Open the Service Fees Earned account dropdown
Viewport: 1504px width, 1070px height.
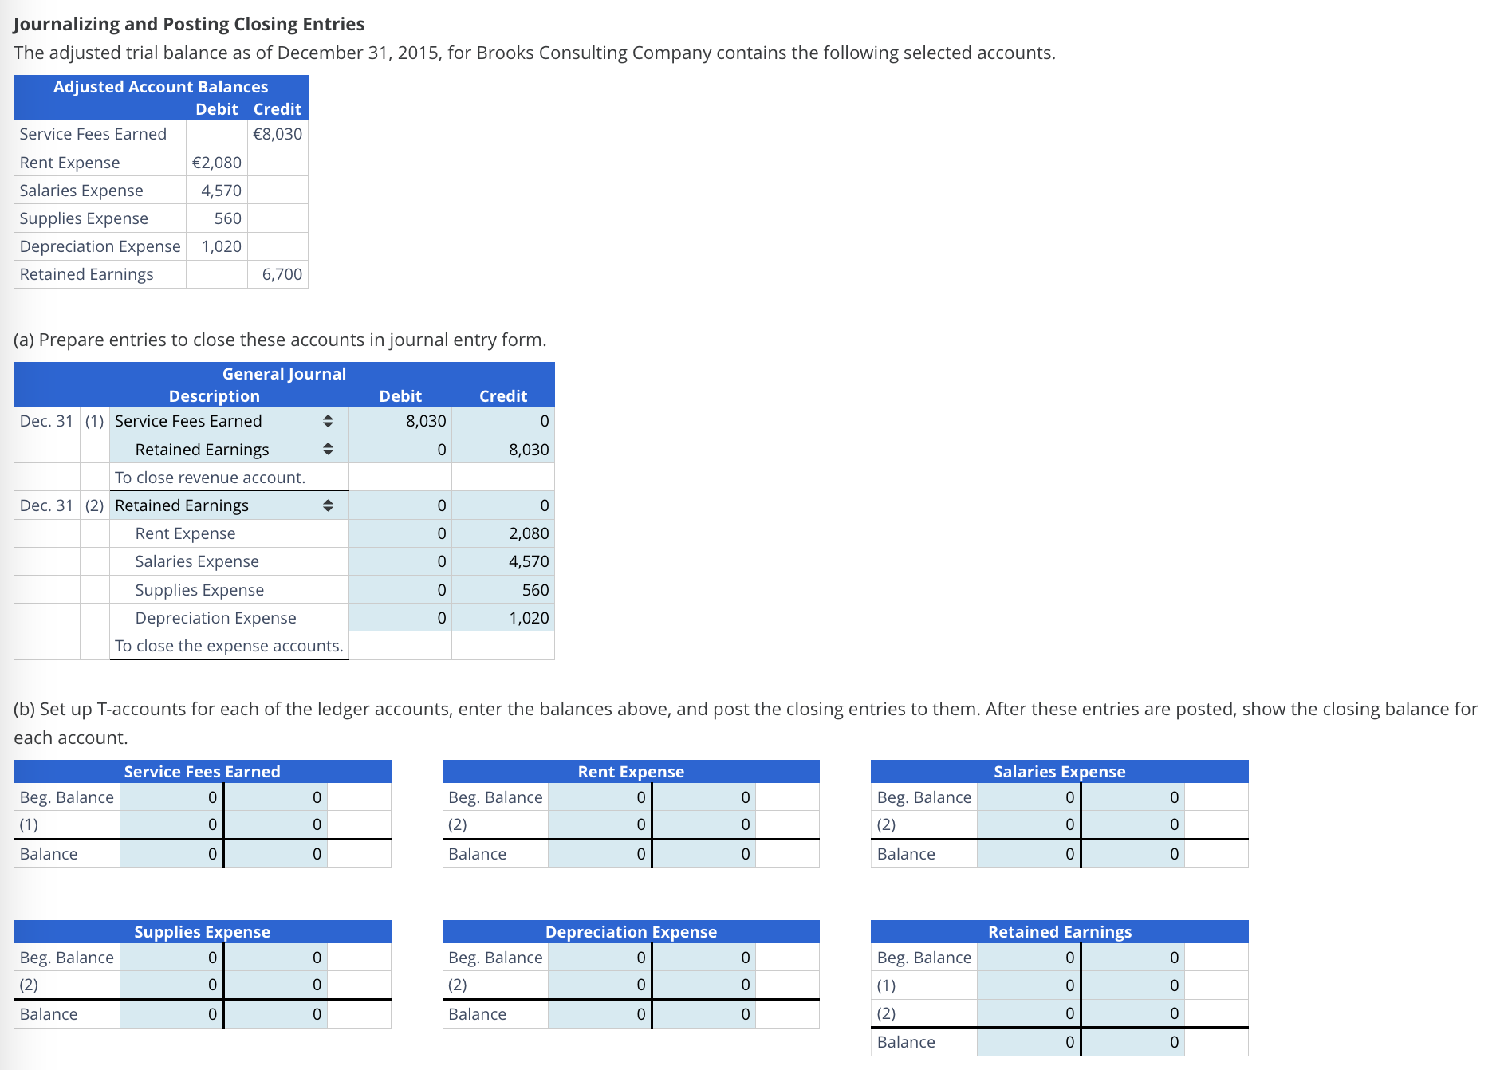point(329,421)
